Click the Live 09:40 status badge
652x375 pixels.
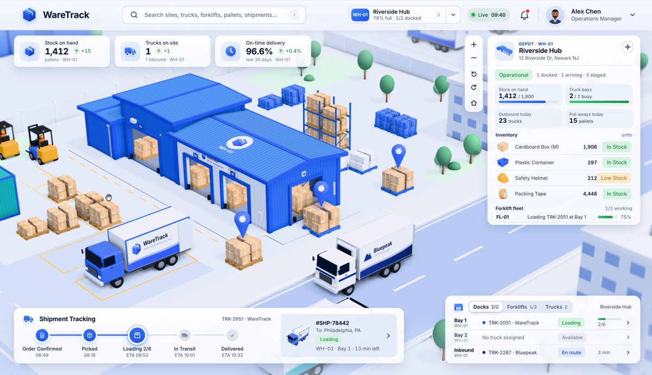(x=488, y=15)
